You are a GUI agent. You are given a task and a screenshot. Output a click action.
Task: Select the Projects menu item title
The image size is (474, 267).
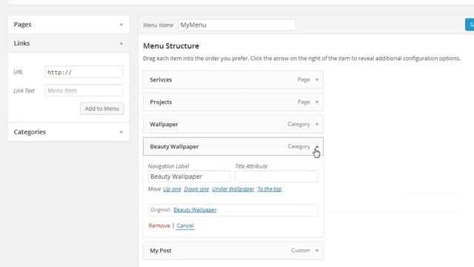click(161, 102)
